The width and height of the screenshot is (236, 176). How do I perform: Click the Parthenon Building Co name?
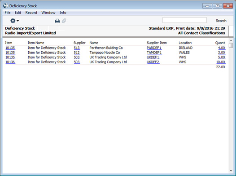pyautogui.click(x=106, y=48)
